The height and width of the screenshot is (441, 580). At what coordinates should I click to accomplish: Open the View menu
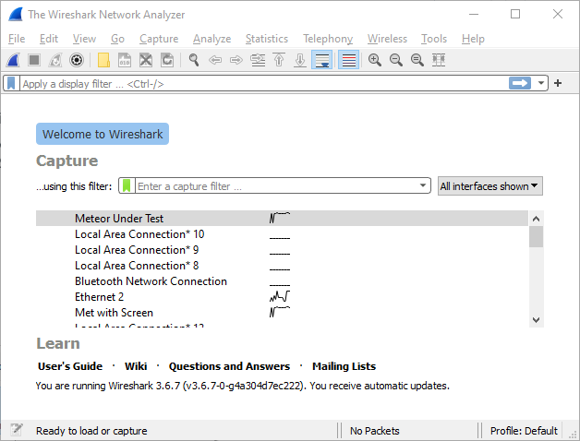[x=84, y=39]
